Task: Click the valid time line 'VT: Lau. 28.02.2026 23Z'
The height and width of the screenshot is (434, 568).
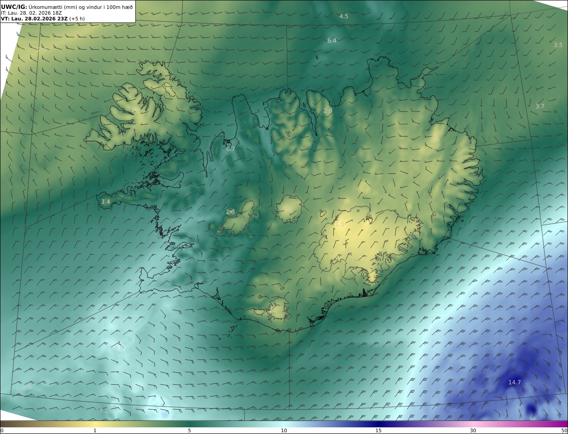Action: (35, 19)
